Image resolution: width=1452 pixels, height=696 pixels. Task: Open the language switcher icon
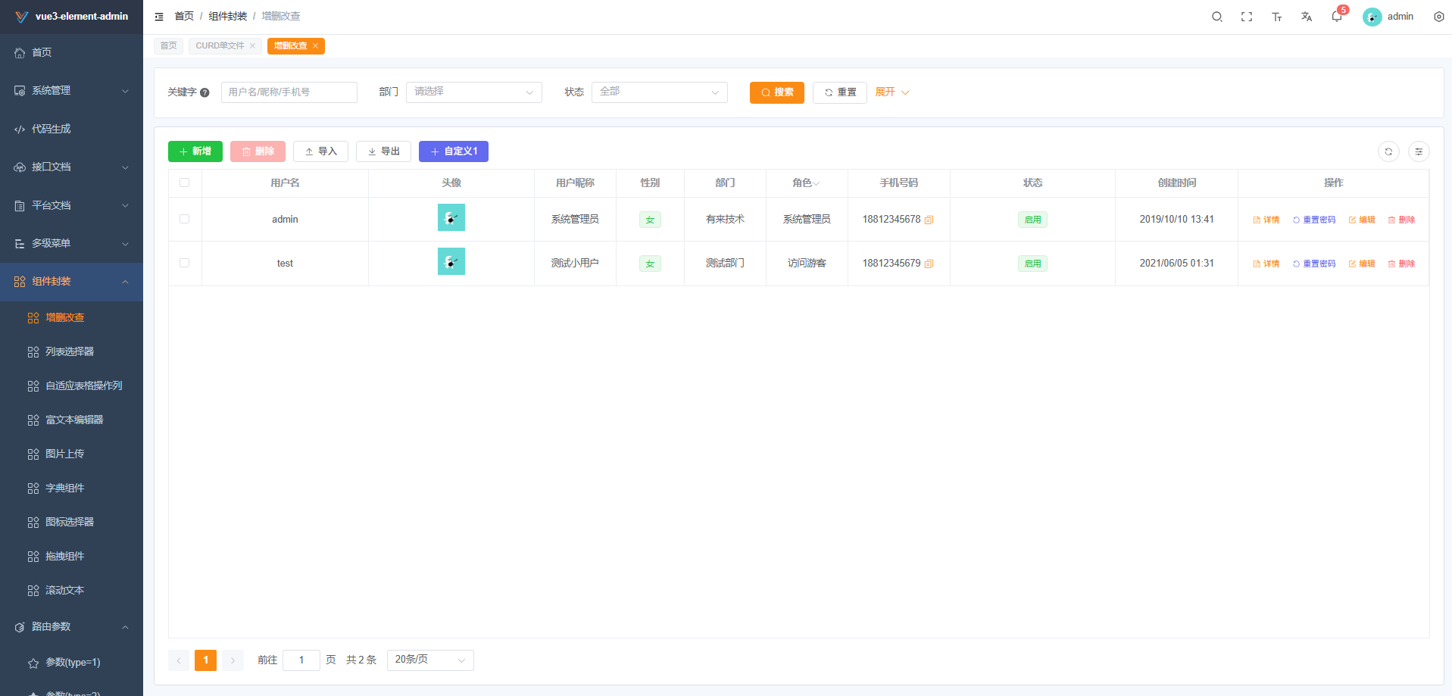point(1307,16)
